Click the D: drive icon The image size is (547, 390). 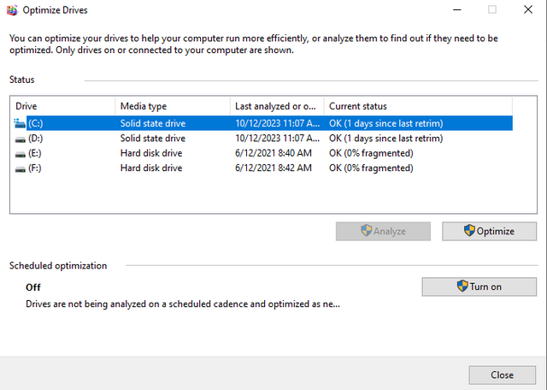click(x=21, y=139)
